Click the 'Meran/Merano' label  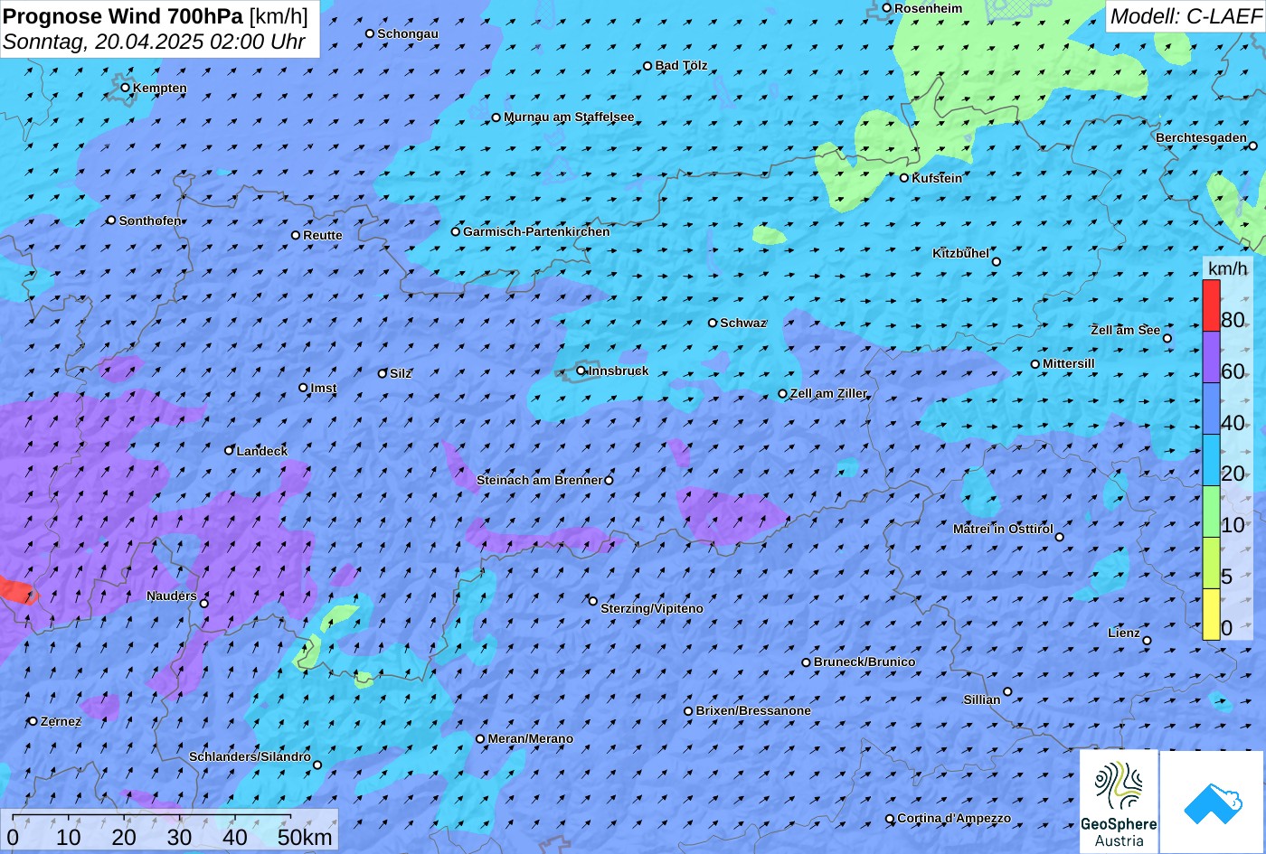(531, 738)
